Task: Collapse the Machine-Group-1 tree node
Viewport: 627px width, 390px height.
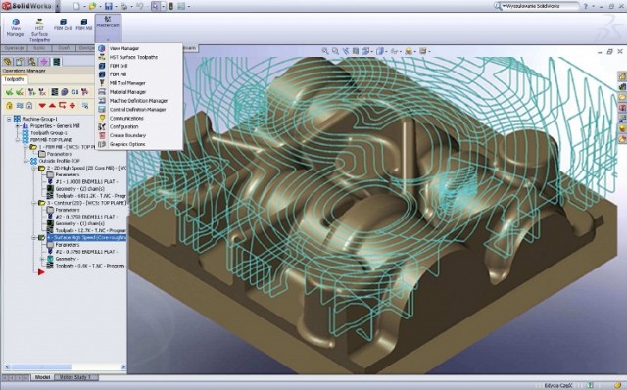Action: (x=9, y=119)
